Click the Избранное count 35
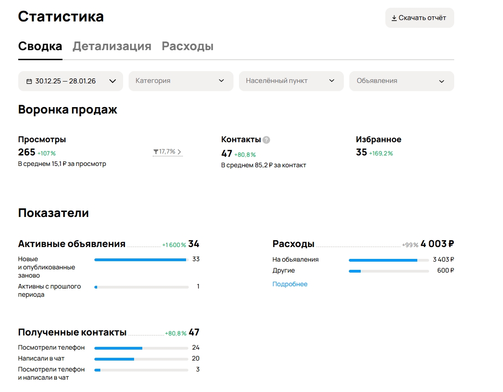This screenshot has height=392, width=503. tap(361, 152)
